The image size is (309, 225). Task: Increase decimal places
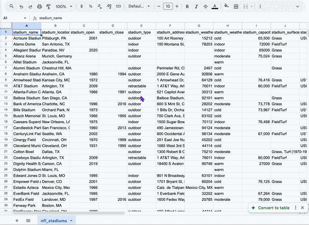(109, 6)
